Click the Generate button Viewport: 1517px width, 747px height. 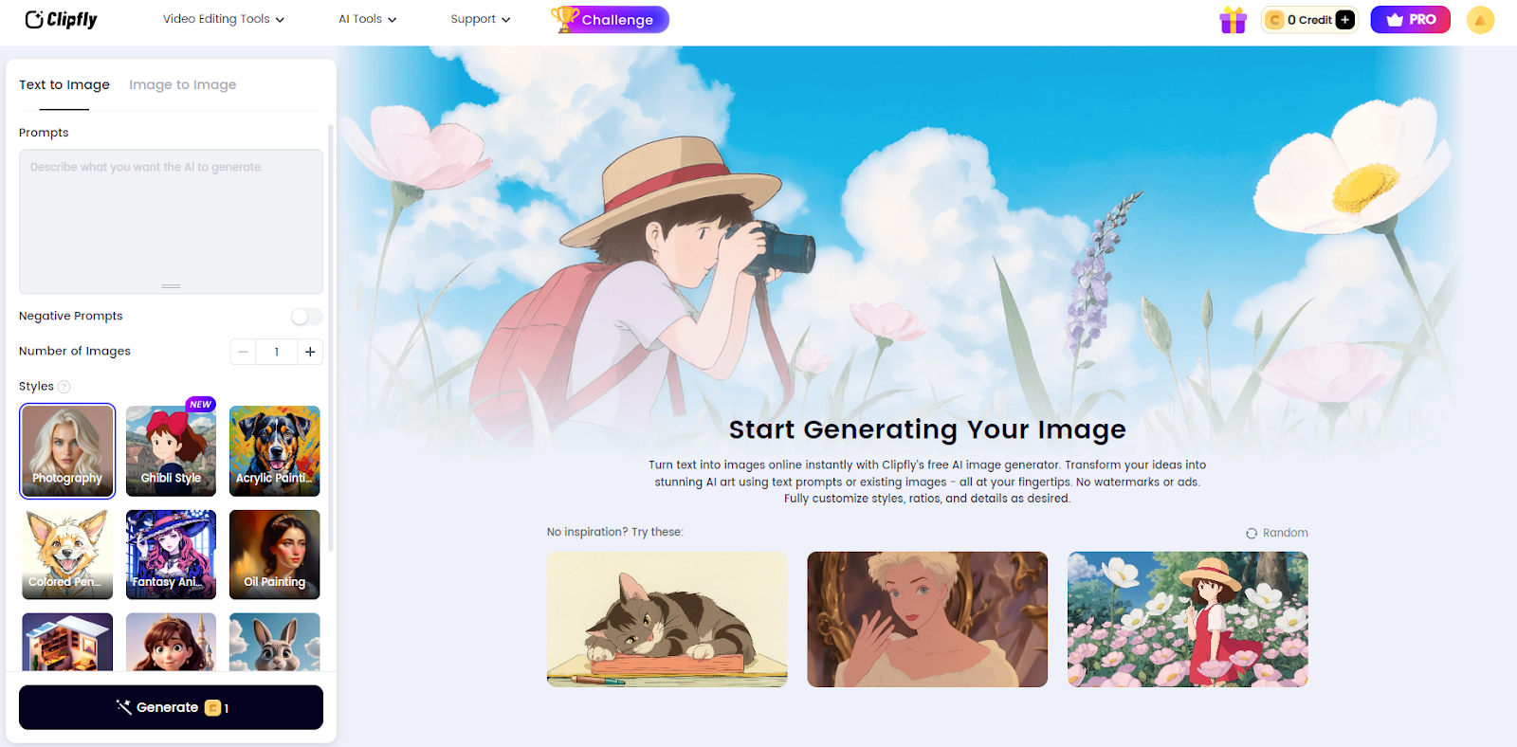click(x=171, y=707)
